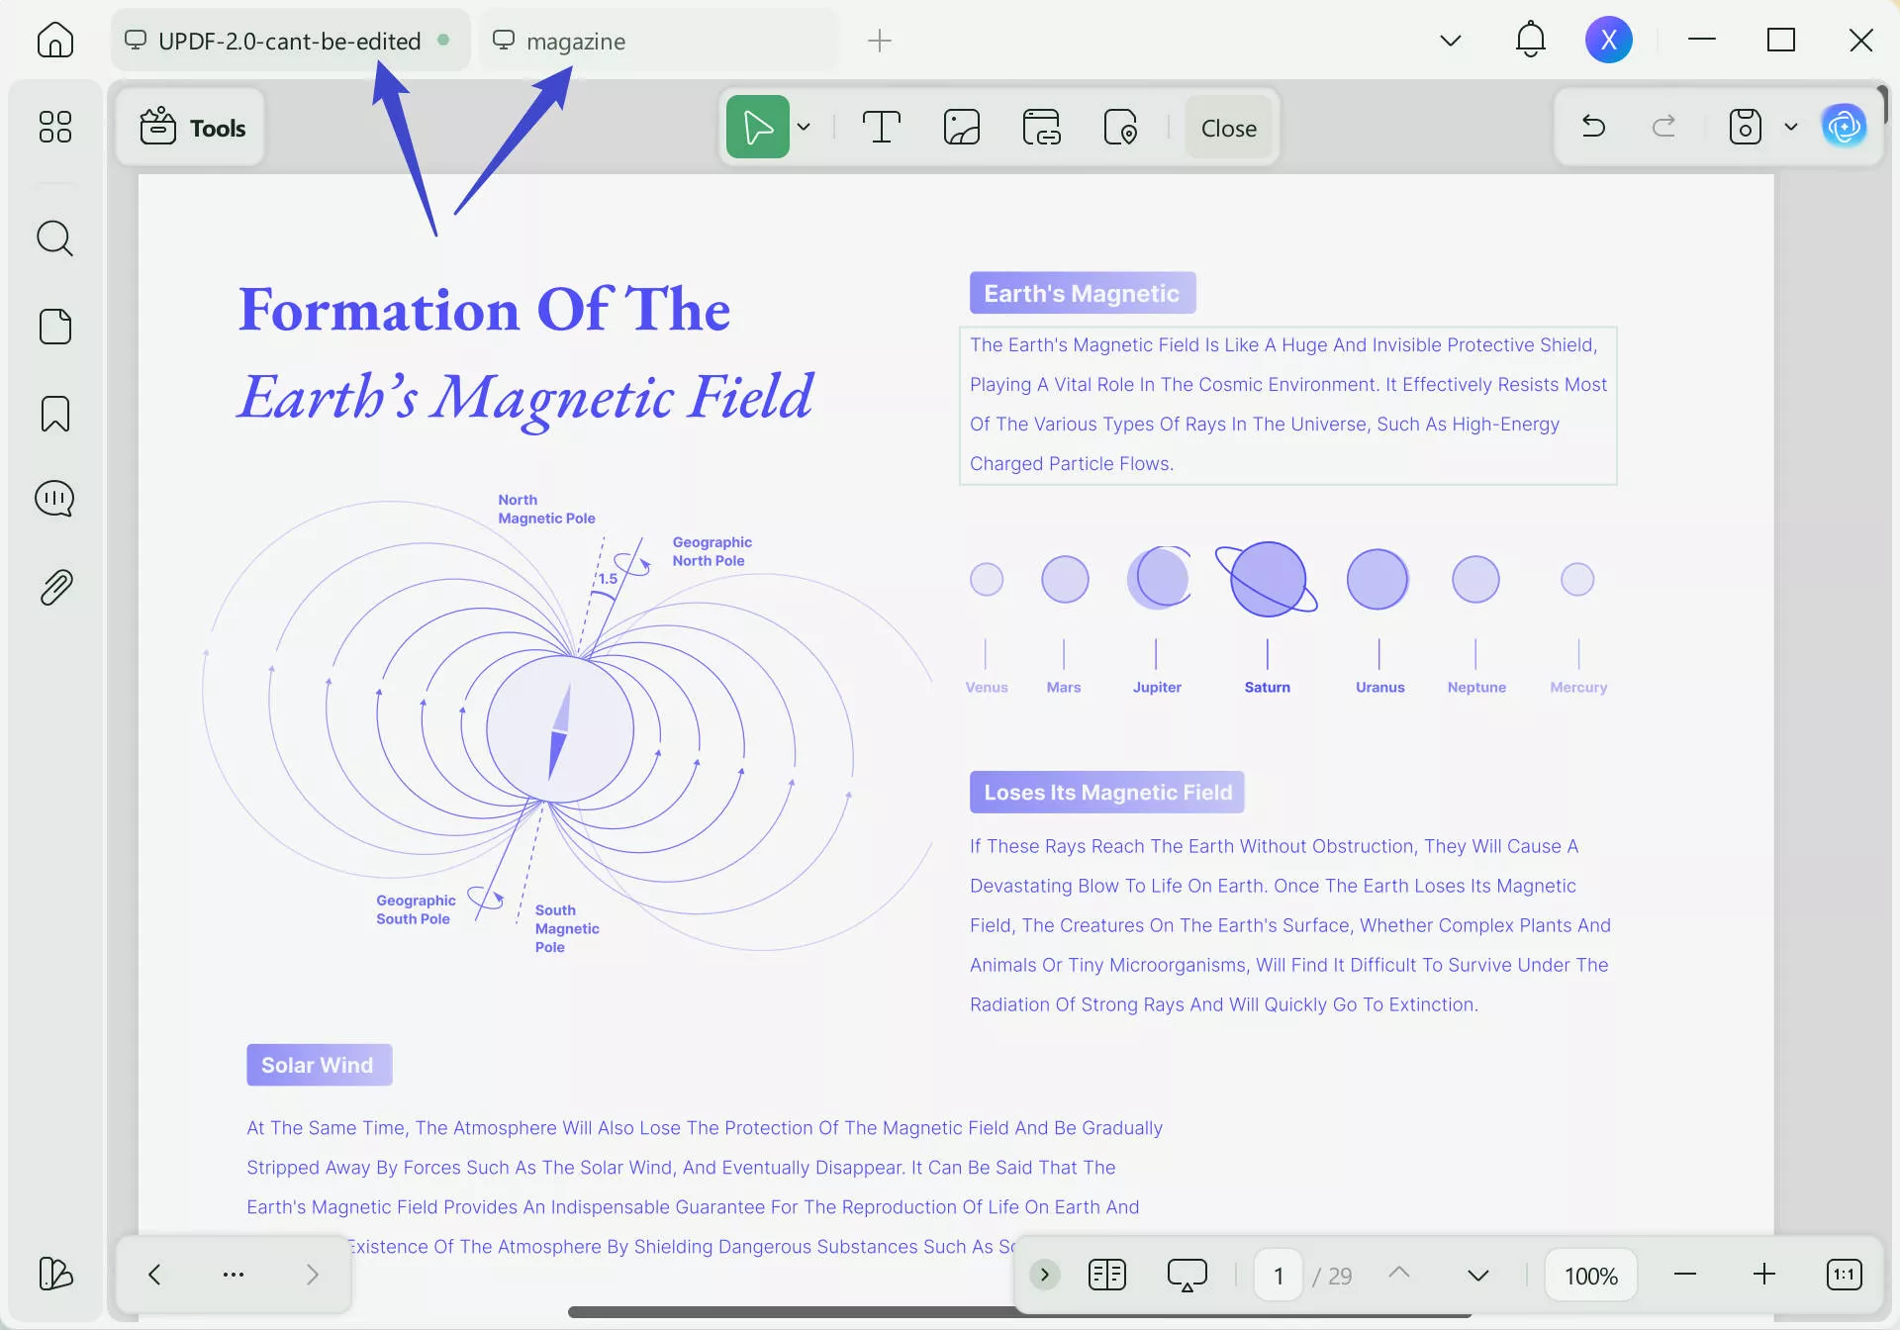The width and height of the screenshot is (1900, 1330).
Task: Expand the select tool dropdown arrow
Action: click(804, 128)
